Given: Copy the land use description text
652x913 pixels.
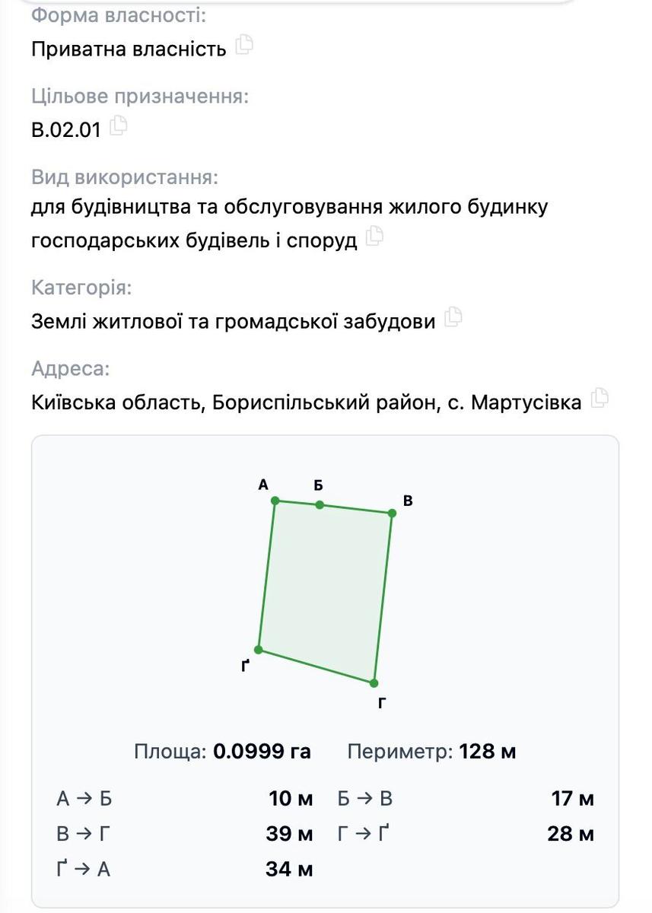Looking at the screenshot, I should 374,237.
